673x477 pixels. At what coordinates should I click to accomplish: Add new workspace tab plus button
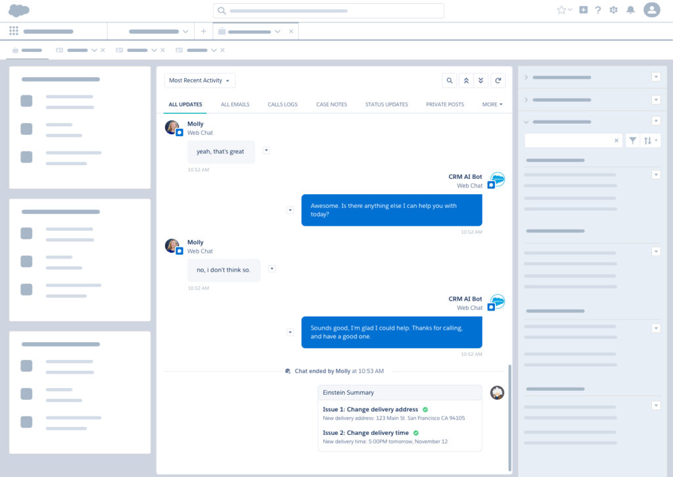pyautogui.click(x=204, y=32)
